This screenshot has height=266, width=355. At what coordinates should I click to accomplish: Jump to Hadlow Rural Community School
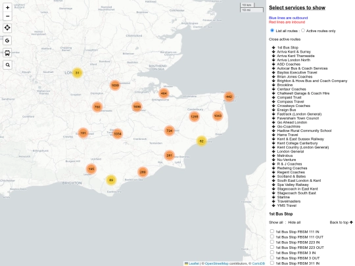(x=304, y=131)
